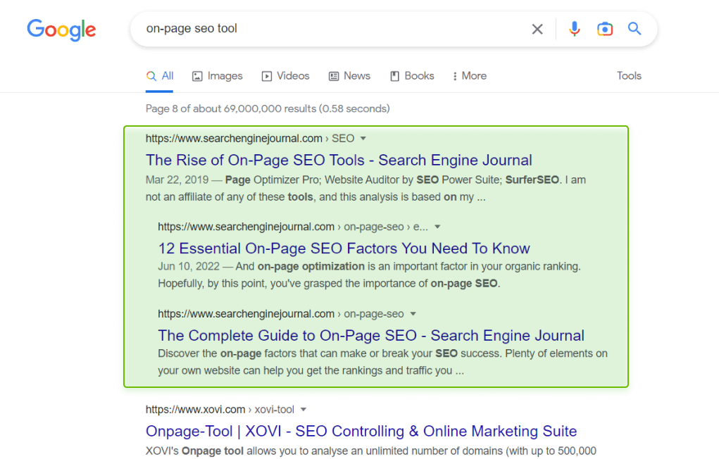Switch to the Images tab
Screen dimensions: 719x459
pyautogui.click(x=217, y=76)
